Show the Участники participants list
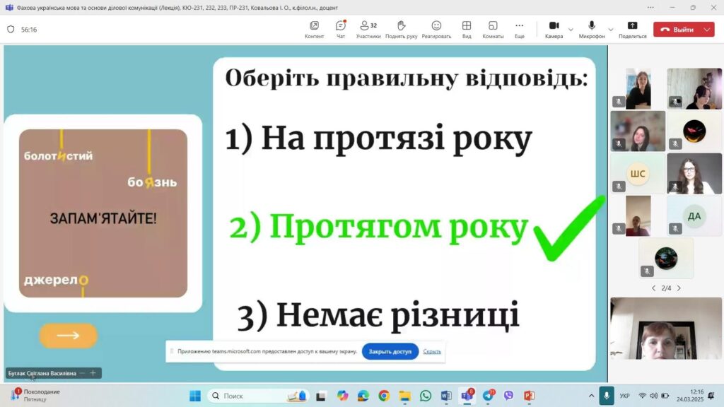 pos(368,29)
